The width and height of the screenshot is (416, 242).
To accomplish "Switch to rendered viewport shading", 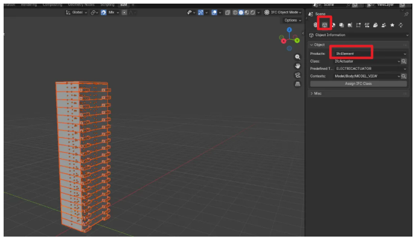I will pyautogui.click(x=252, y=13).
